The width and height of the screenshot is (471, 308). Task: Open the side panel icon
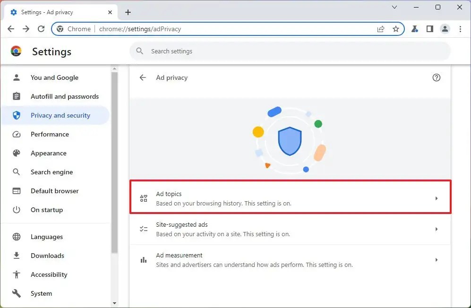[x=430, y=29]
